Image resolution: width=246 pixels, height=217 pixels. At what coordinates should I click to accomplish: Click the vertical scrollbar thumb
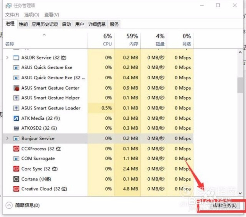[240, 85]
